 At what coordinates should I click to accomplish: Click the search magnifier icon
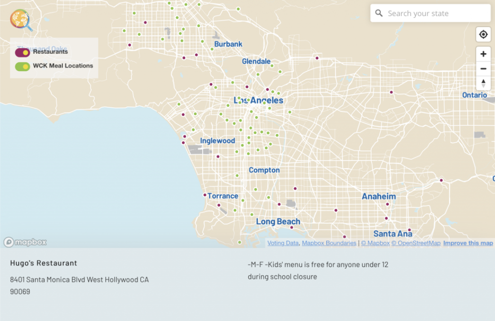click(379, 14)
